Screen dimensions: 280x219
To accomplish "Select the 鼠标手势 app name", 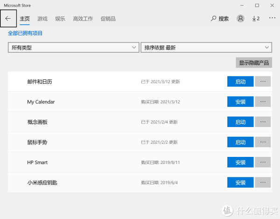I will click(37, 142).
